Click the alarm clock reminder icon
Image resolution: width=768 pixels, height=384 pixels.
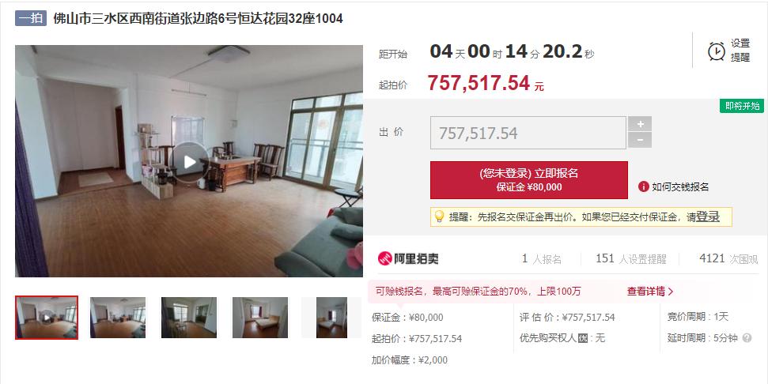tap(717, 51)
